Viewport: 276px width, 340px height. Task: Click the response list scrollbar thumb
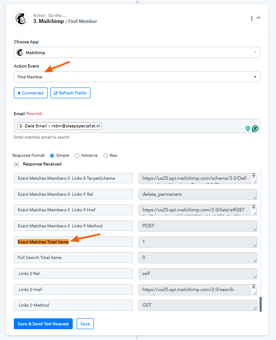(260, 304)
